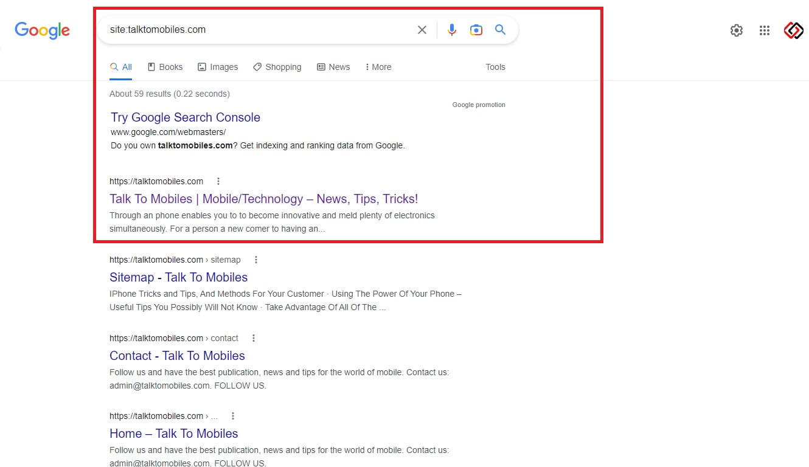Screen dimensions: 809x467
Task: Open the account profile avatar
Action: pyautogui.click(x=794, y=30)
